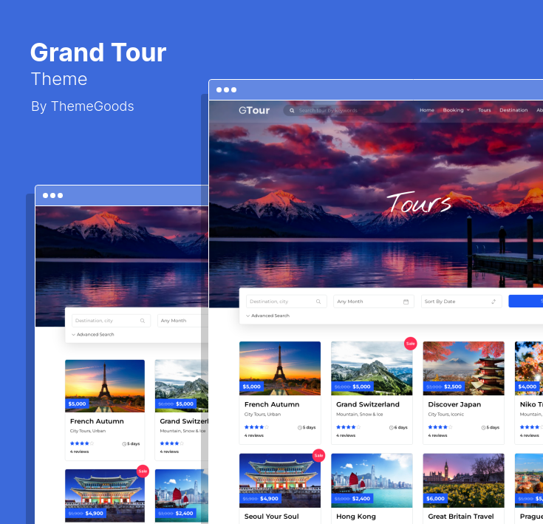This screenshot has width=543, height=524.
Task: Expand Advanced Search in front window
Action: pyautogui.click(x=267, y=316)
